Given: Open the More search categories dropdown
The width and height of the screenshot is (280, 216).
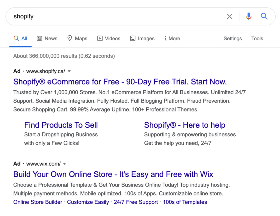Looking at the screenshot, I should tap(172, 38).
